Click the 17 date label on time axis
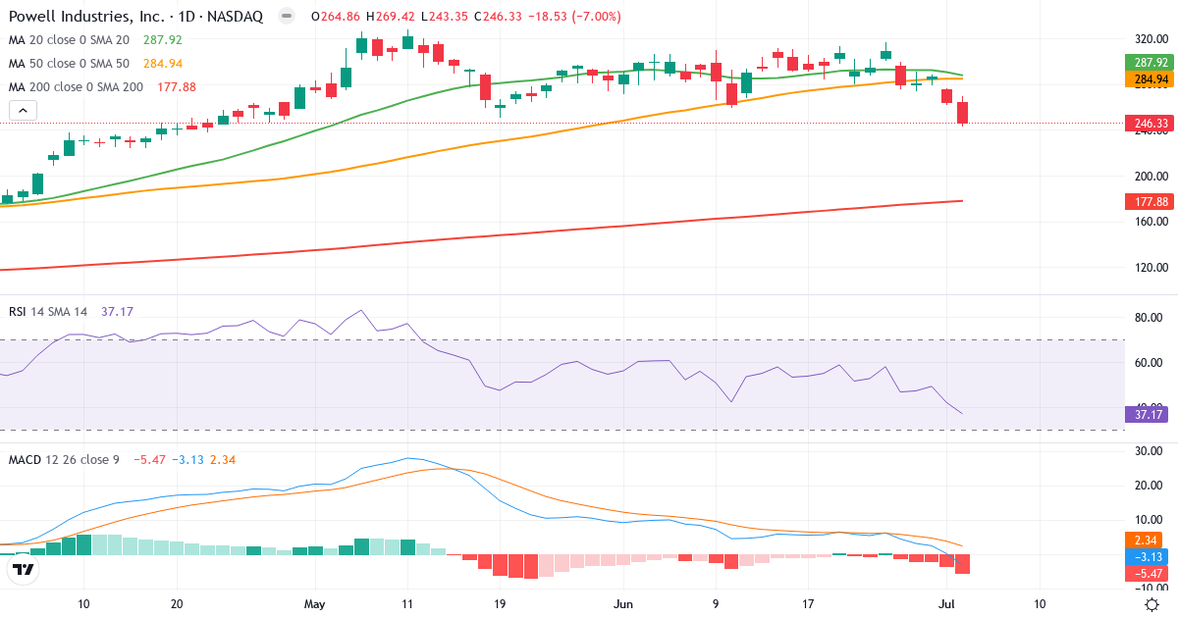Viewport: 1178px width, 618px height. (808, 604)
